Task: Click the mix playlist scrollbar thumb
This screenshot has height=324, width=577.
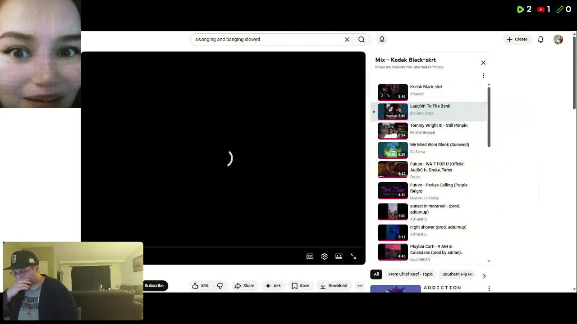Action: [x=489, y=117]
